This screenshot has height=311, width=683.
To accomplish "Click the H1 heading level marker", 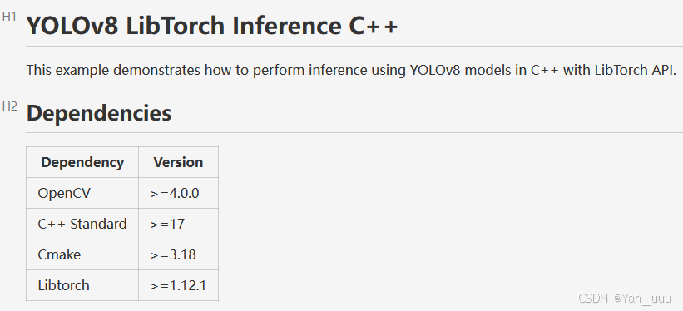I will pos(9,17).
